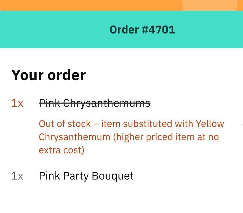Click the word "Order" in the teal header
The image size is (243, 213).
pos(124,30)
